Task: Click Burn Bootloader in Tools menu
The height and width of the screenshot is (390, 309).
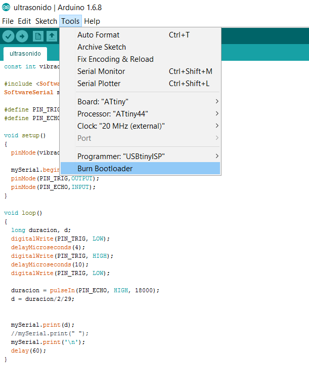Action: pyautogui.click(x=141, y=169)
